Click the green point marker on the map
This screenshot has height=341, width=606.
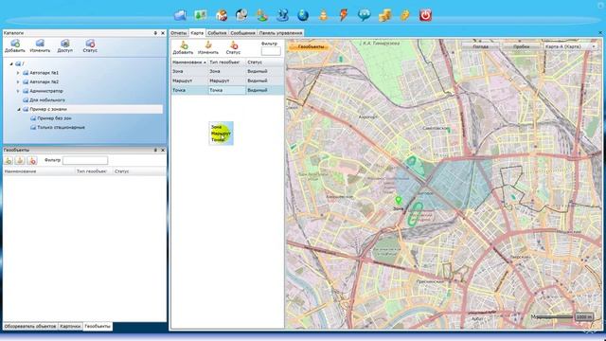point(399,200)
